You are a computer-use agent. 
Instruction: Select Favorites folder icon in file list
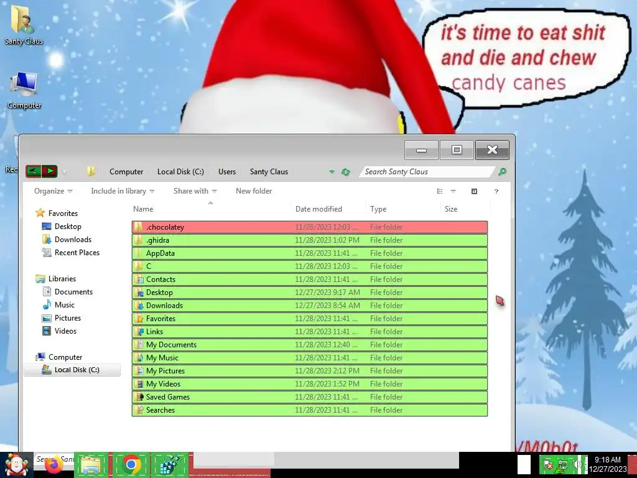(140, 319)
